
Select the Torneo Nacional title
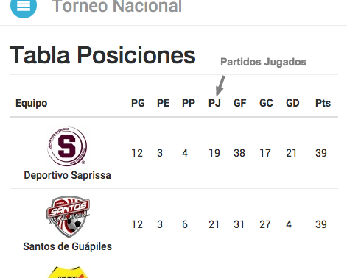[x=116, y=6]
